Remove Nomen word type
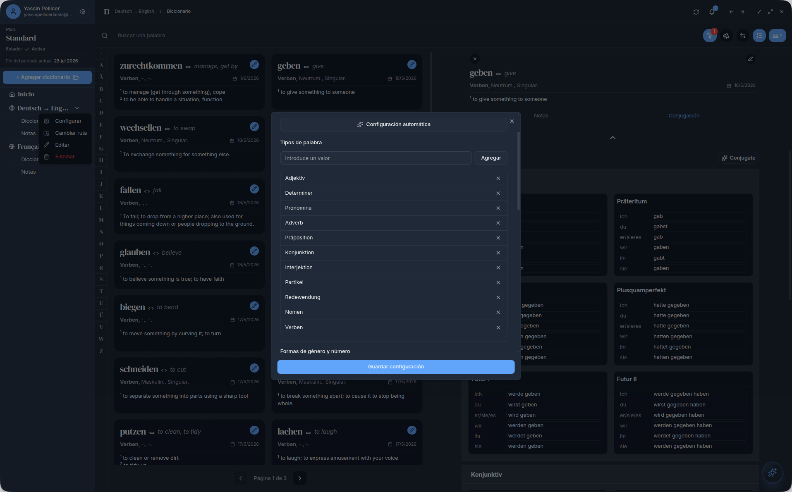Viewport: 792px width, 492px height. point(498,313)
